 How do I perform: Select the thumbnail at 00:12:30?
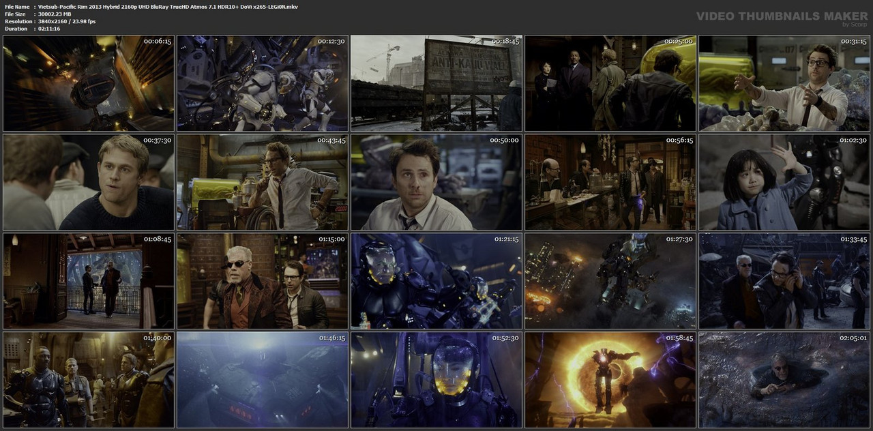pos(263,83)
